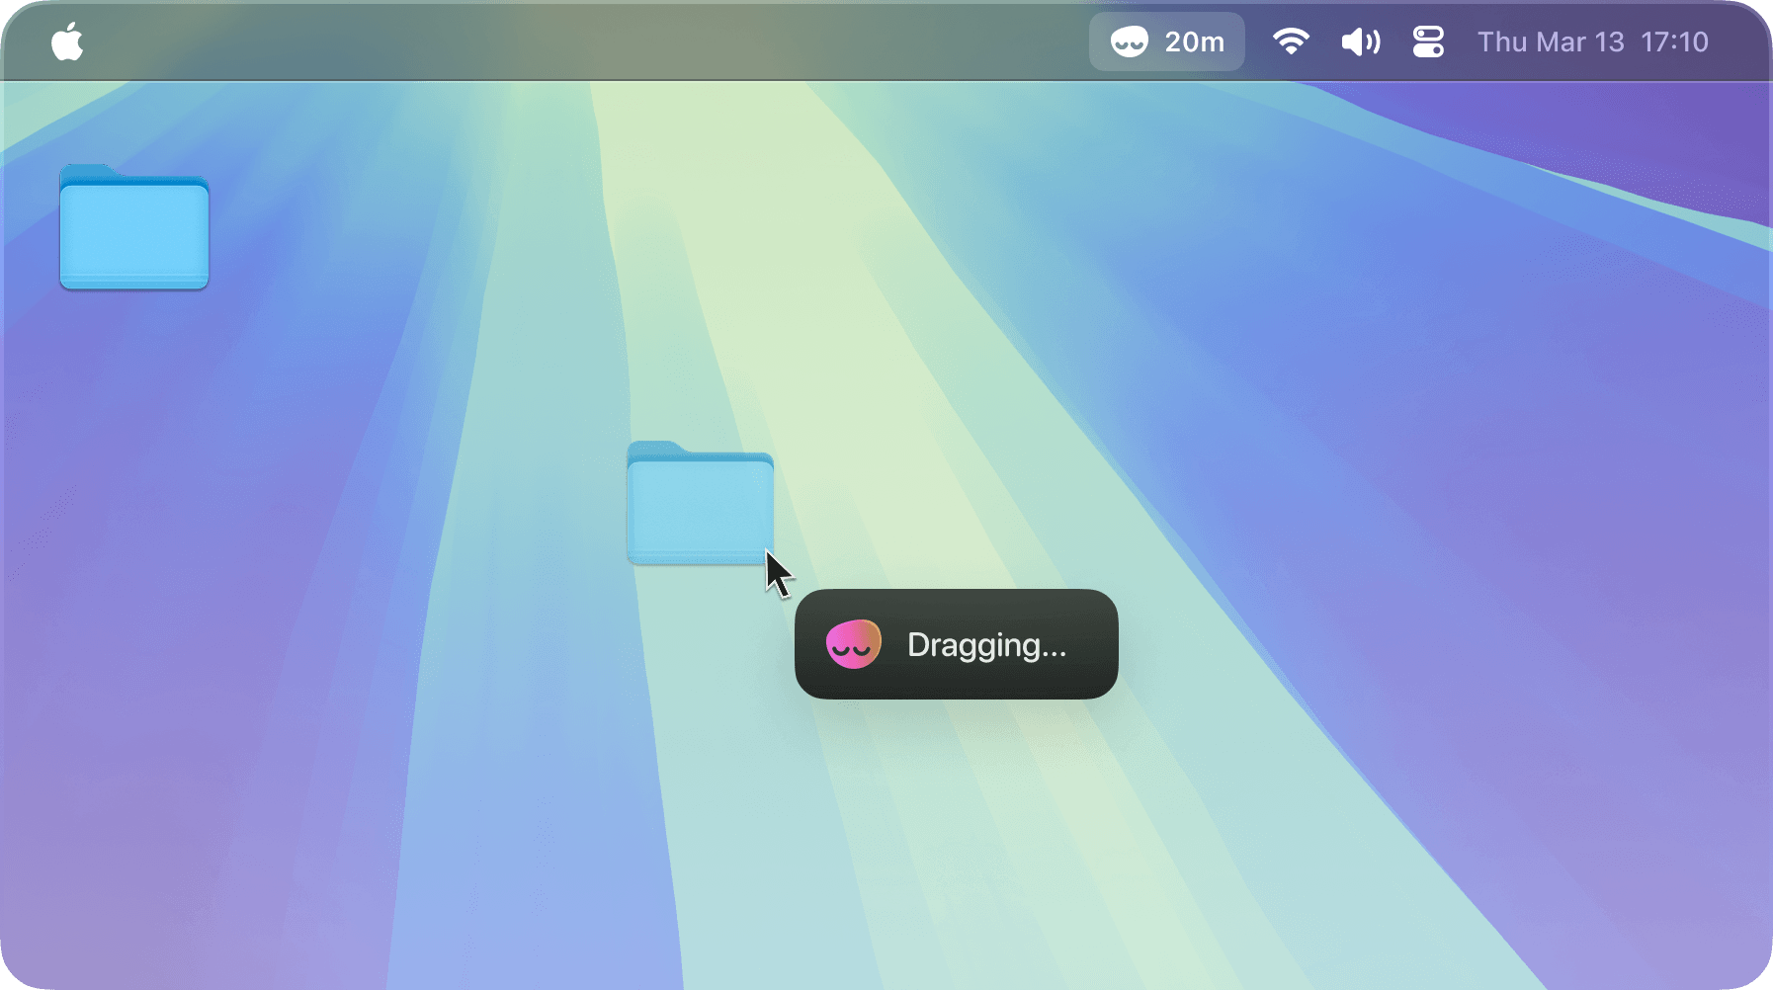
Task: Click the app icon inside the Dragging notification
Action: [x=854, y=645]
